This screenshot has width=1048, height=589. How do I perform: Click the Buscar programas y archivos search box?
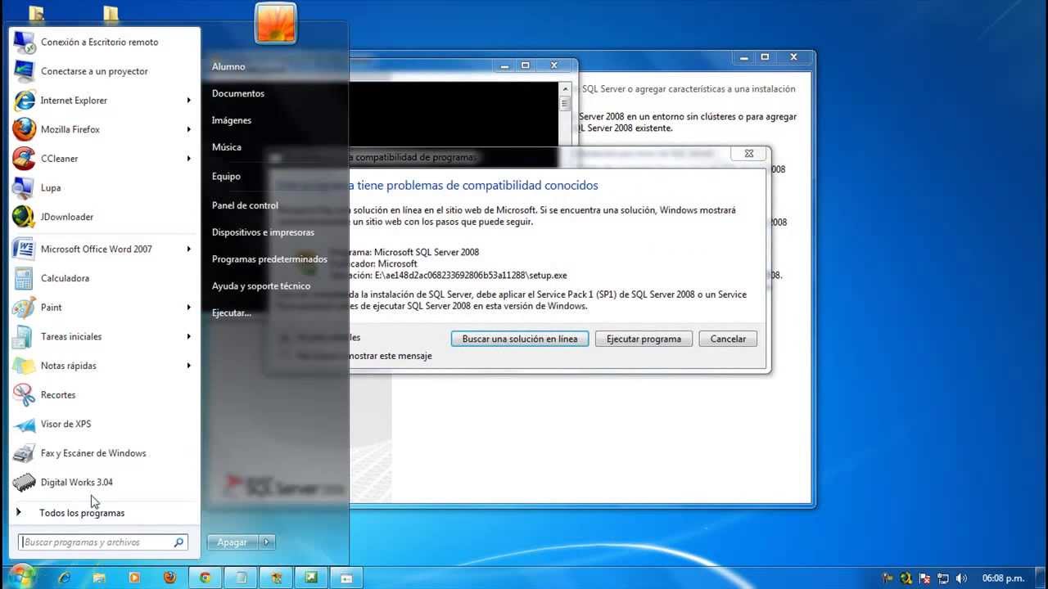pos(103,542)
